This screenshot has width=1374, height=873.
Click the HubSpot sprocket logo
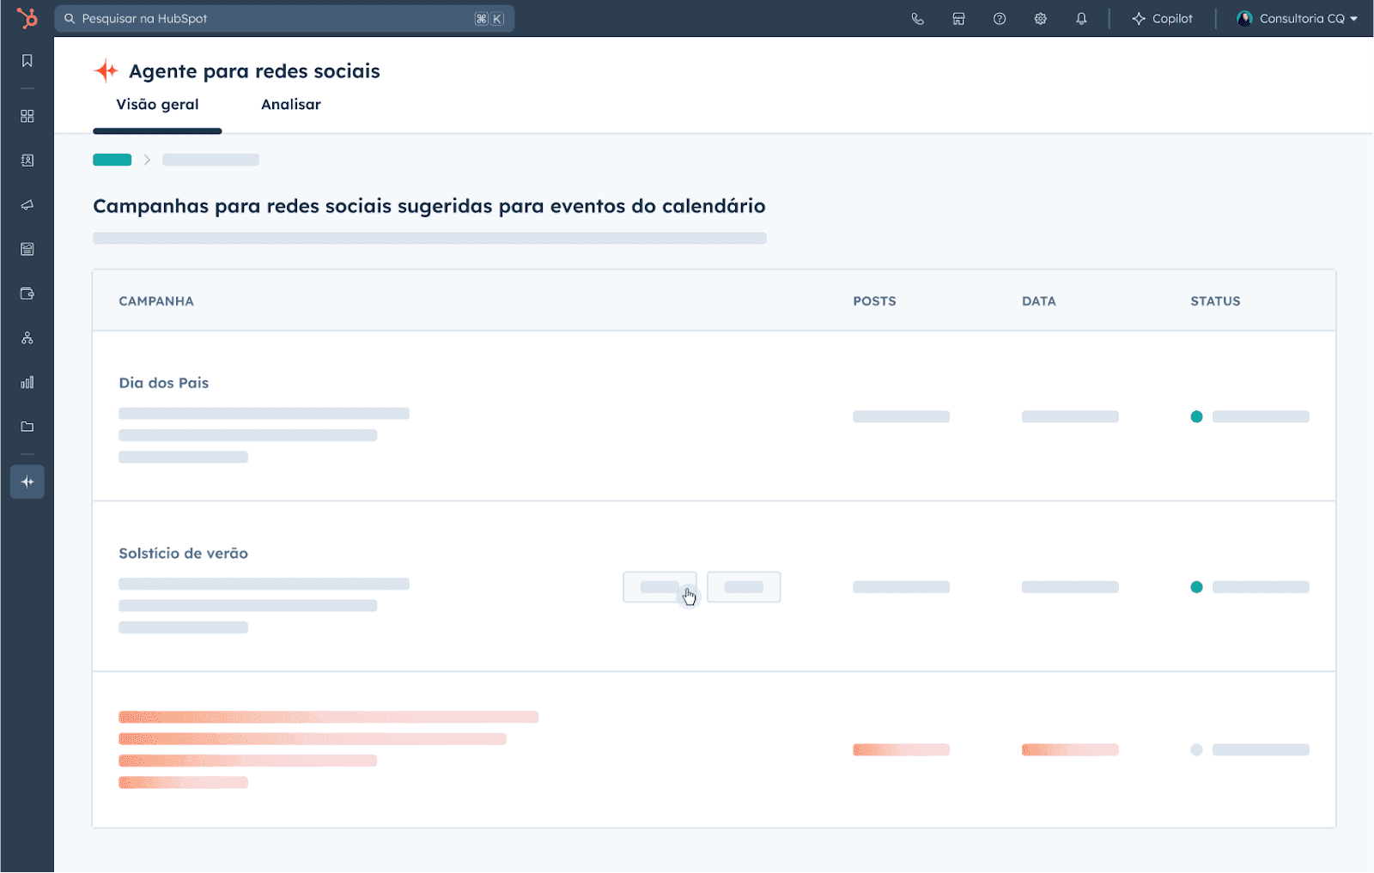pyautogui.click(x=27, y=18)
